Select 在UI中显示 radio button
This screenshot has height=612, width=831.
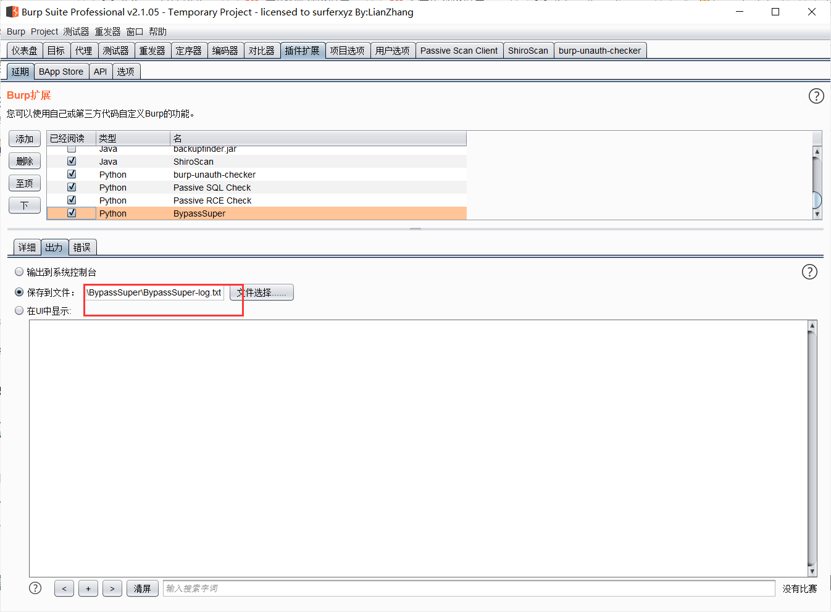(x=19, y=310)
